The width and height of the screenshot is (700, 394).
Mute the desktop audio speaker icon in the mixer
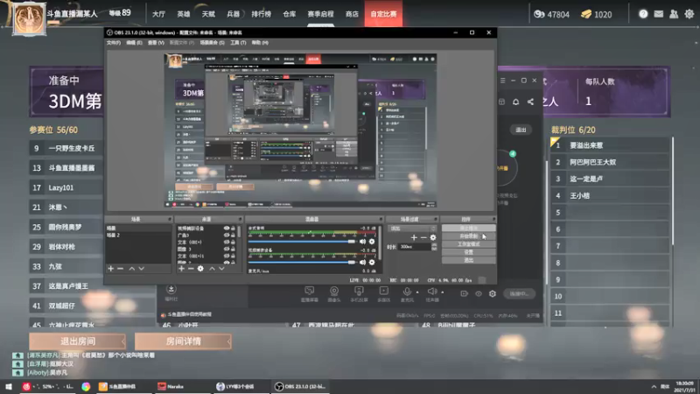point(362,242)
